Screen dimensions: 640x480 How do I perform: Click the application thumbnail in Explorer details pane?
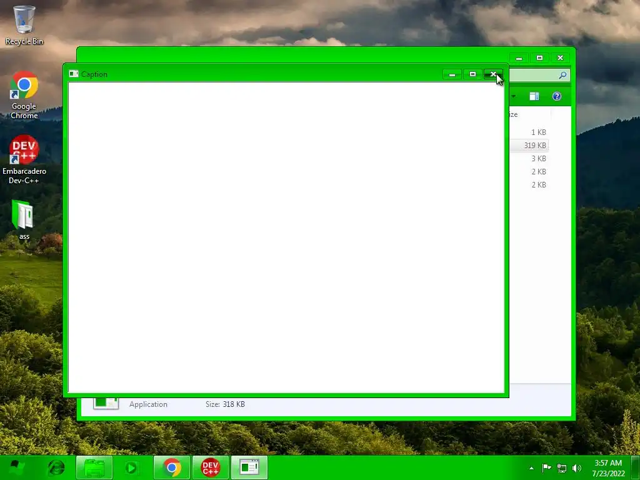tap(106, 403)
